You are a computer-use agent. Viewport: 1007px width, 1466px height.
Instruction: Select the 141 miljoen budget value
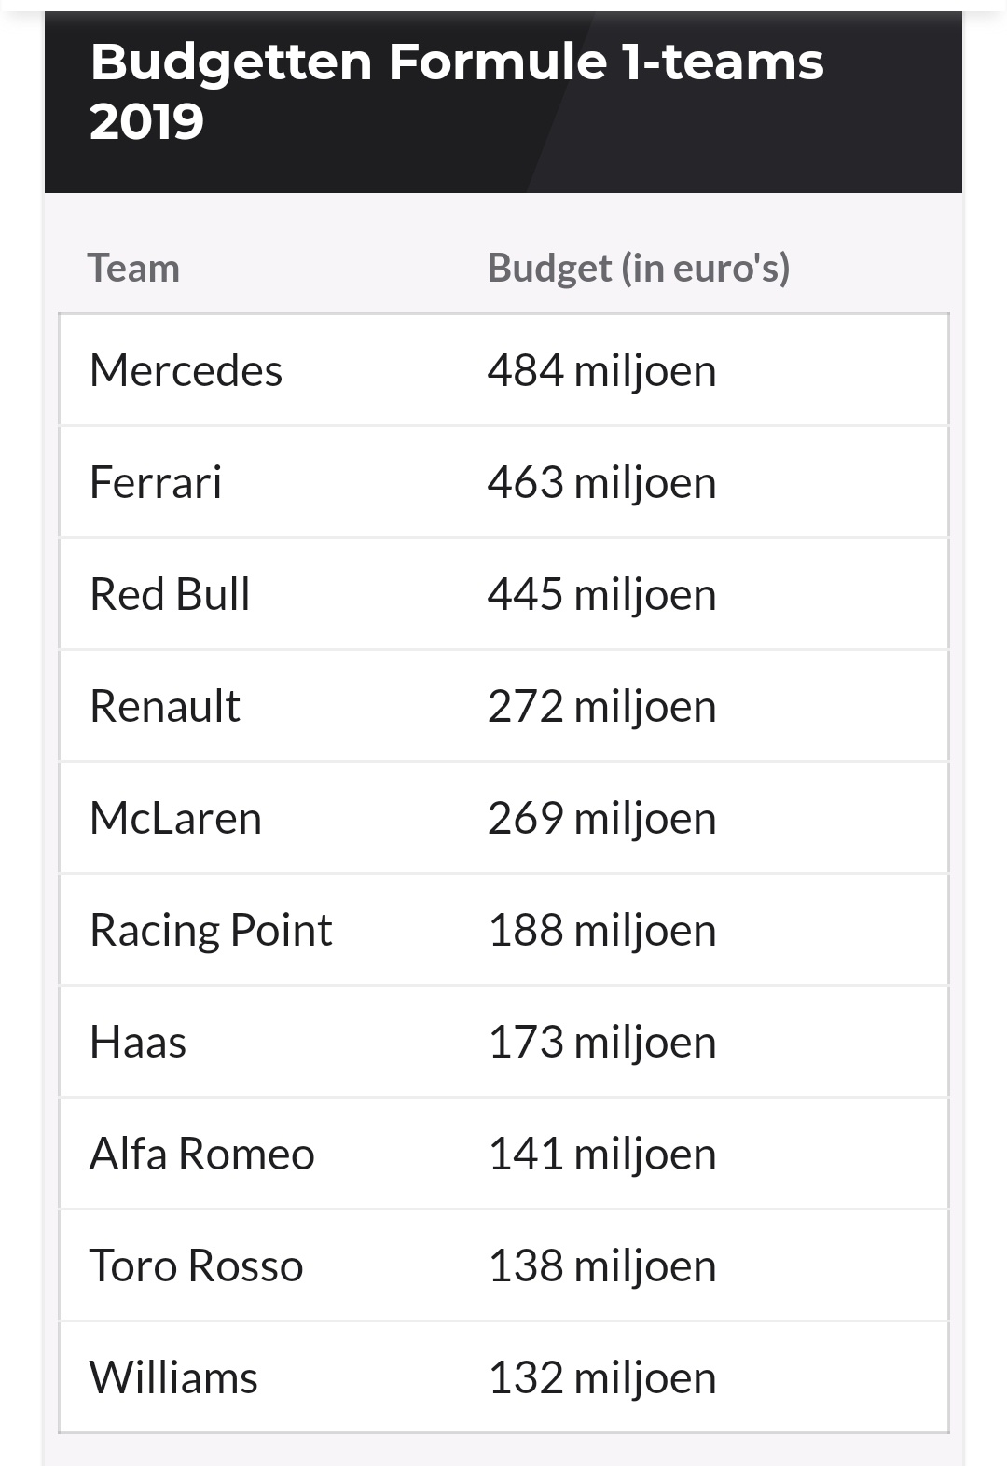tap(601, 1155)
